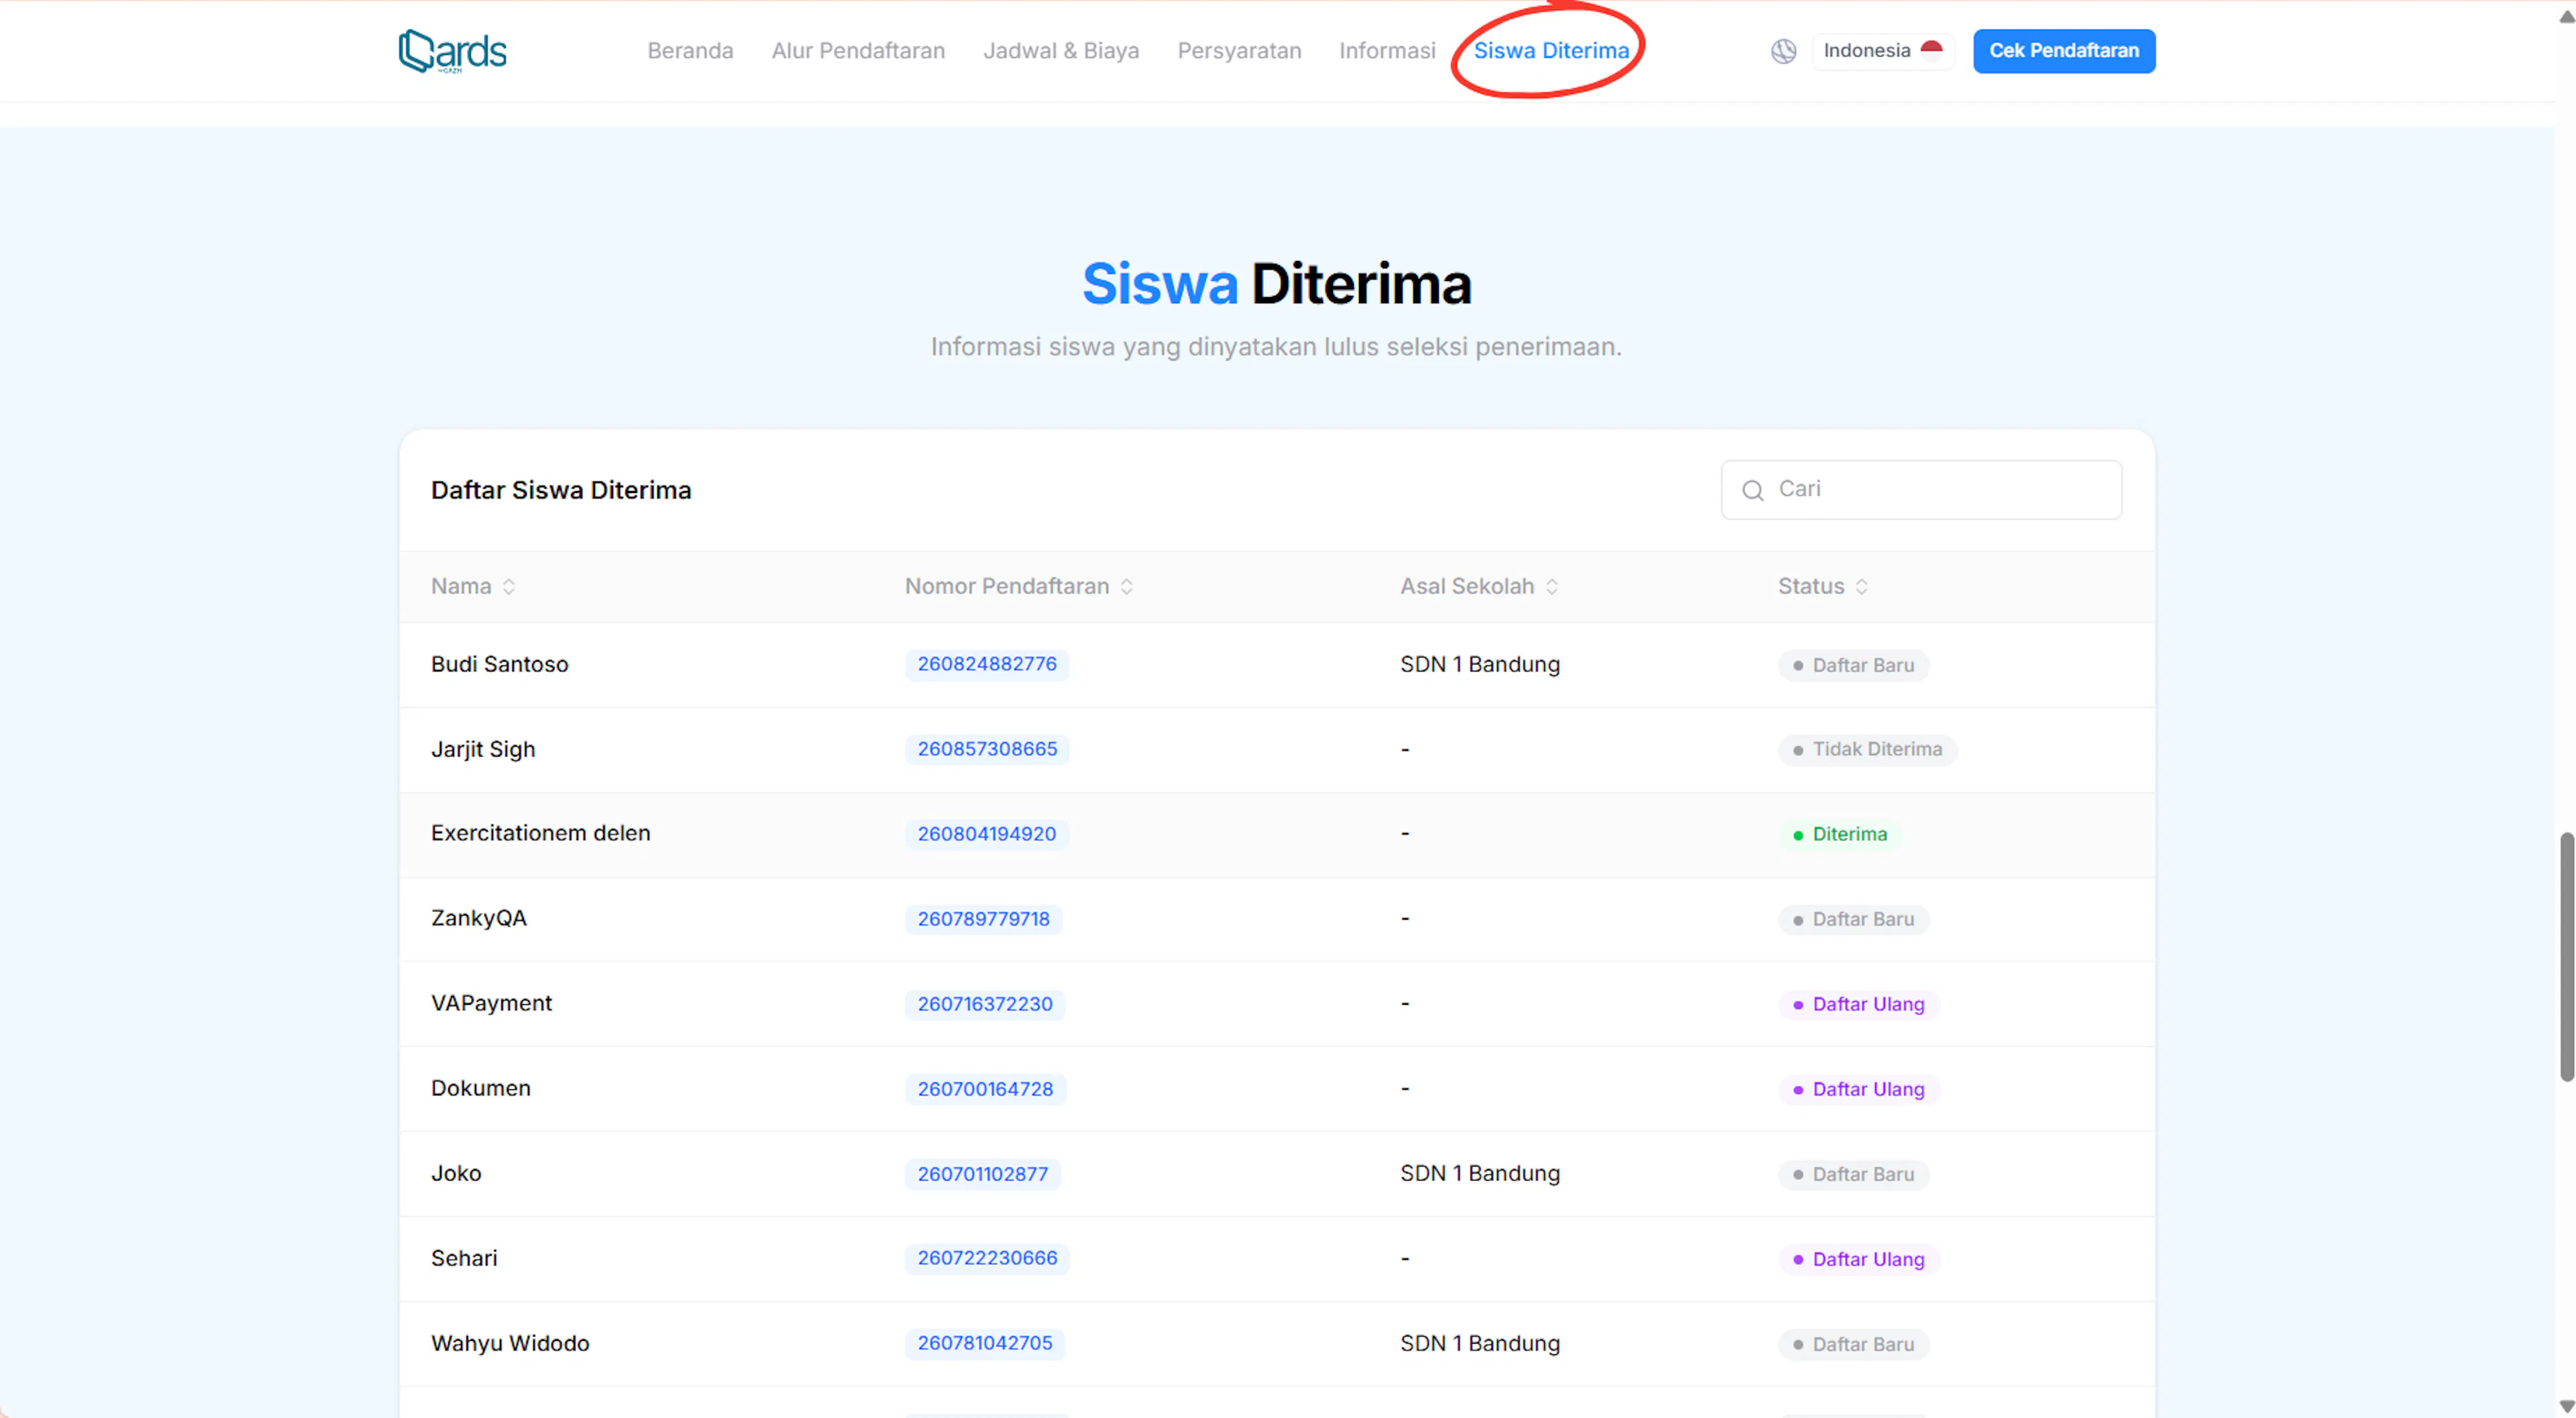This screenshot has height=1418, width=2576.
Task: Open registration number 260824882776
Action: (x=986, y=664)
